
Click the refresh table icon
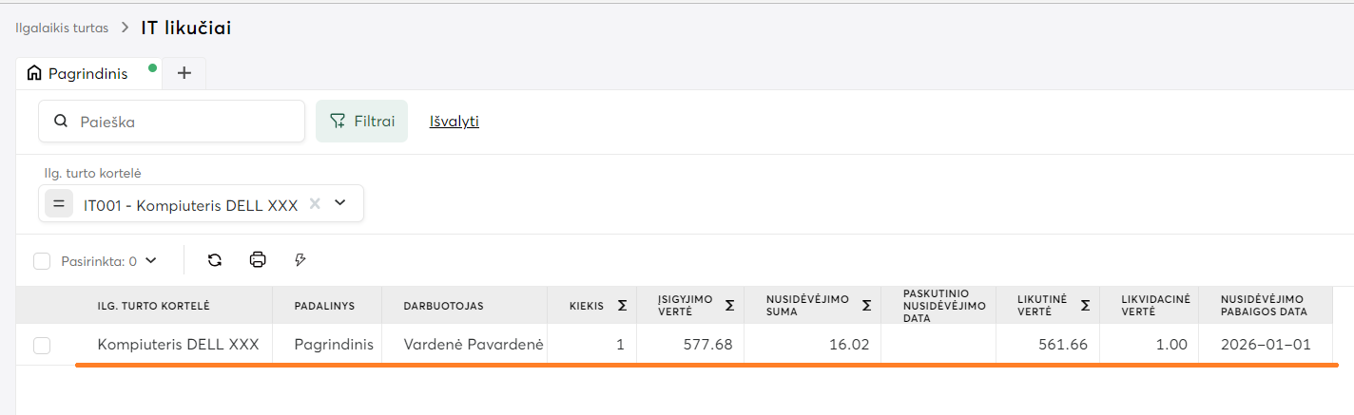click(215, 260)
